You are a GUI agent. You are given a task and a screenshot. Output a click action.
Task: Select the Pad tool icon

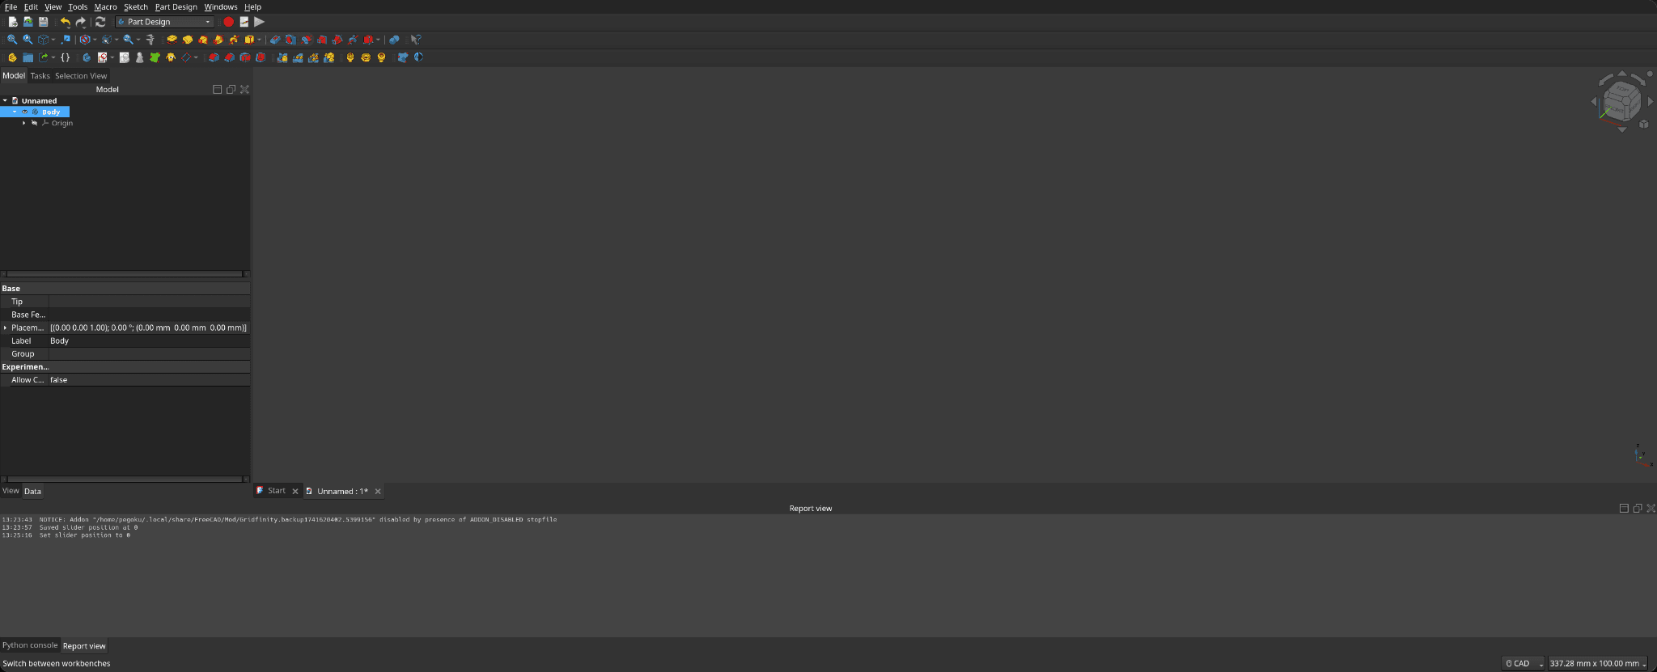pos(172,40)
